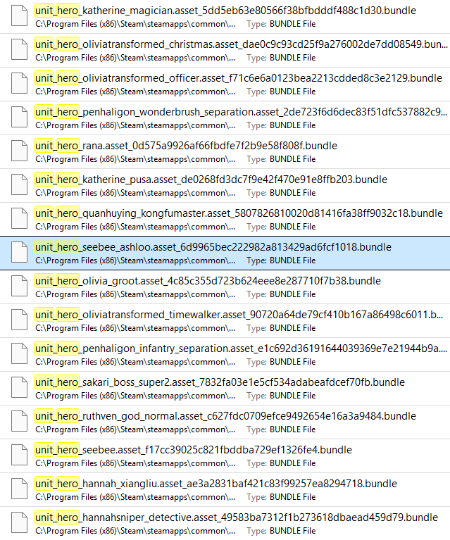Click file icon for unit_hero_rana bundle
Image resolution: width=450 pixels, height=540 pixels.
pyautogui.click(x=19, y=151)
